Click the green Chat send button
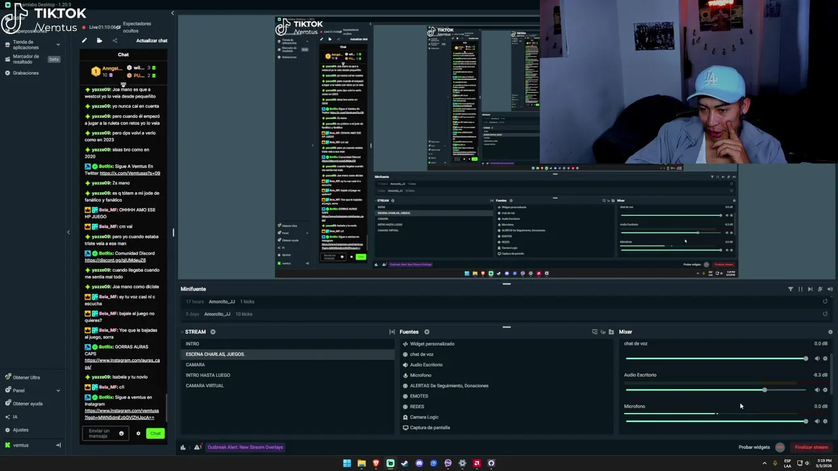The image size is (838, 471). (x=155, y=433)
